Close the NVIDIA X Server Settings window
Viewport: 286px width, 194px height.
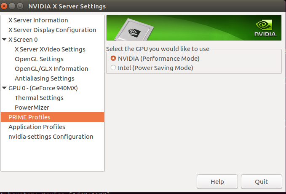4,6
